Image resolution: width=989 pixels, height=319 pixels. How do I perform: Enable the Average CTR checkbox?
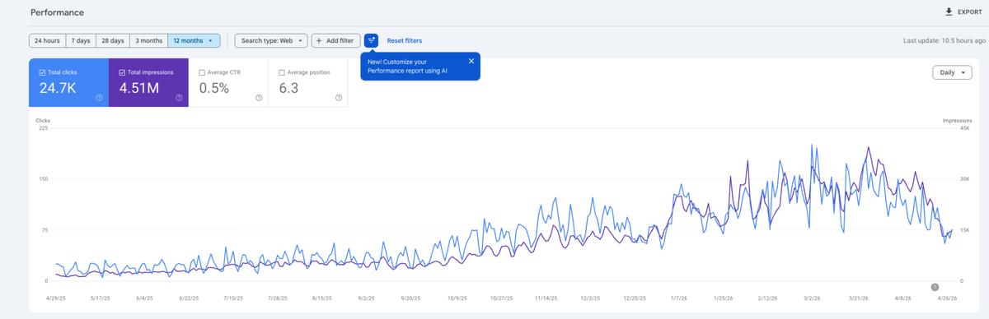point(202,72)
